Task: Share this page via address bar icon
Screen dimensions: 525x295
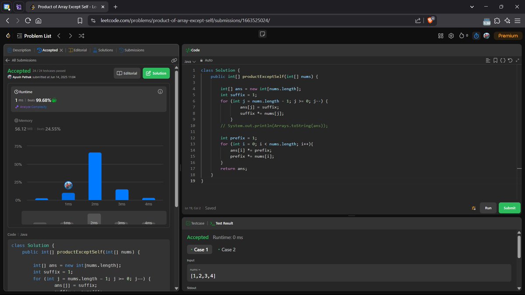Action: [418, 21]
